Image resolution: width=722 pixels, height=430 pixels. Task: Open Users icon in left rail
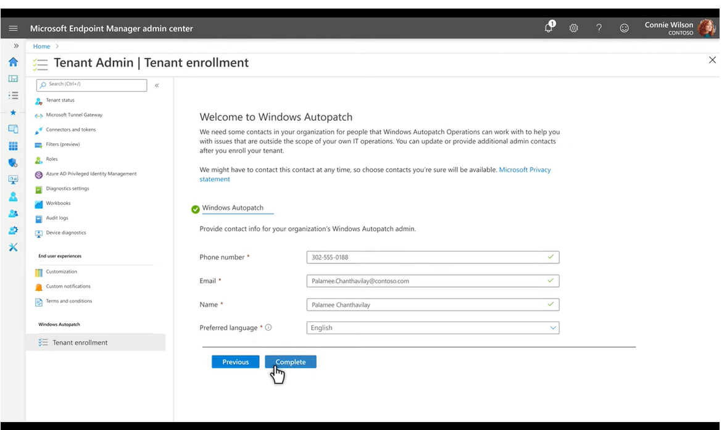pyautogui.click(x=14, y=197)
